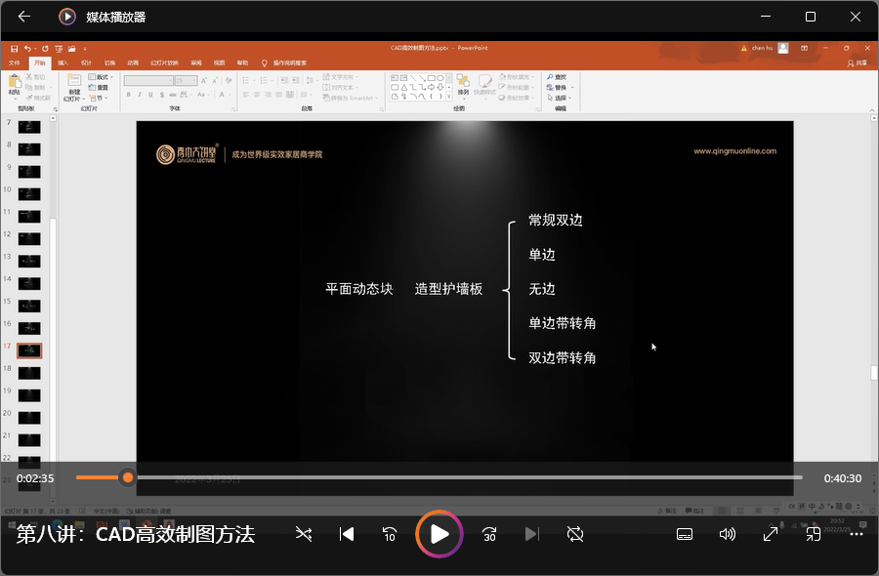Select slide 7 thumbnail
Viewport: 879px width, 576px height.
pos(29,127)
